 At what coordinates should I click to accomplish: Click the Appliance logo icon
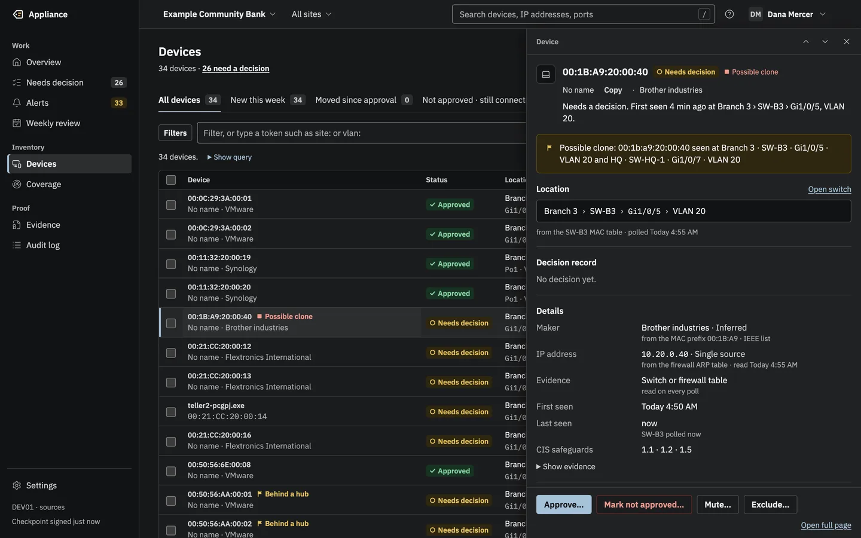[18, 14]
